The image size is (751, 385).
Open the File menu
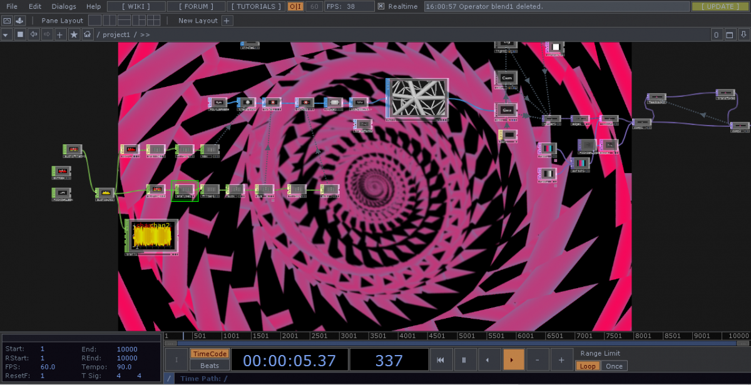(12, 6)
